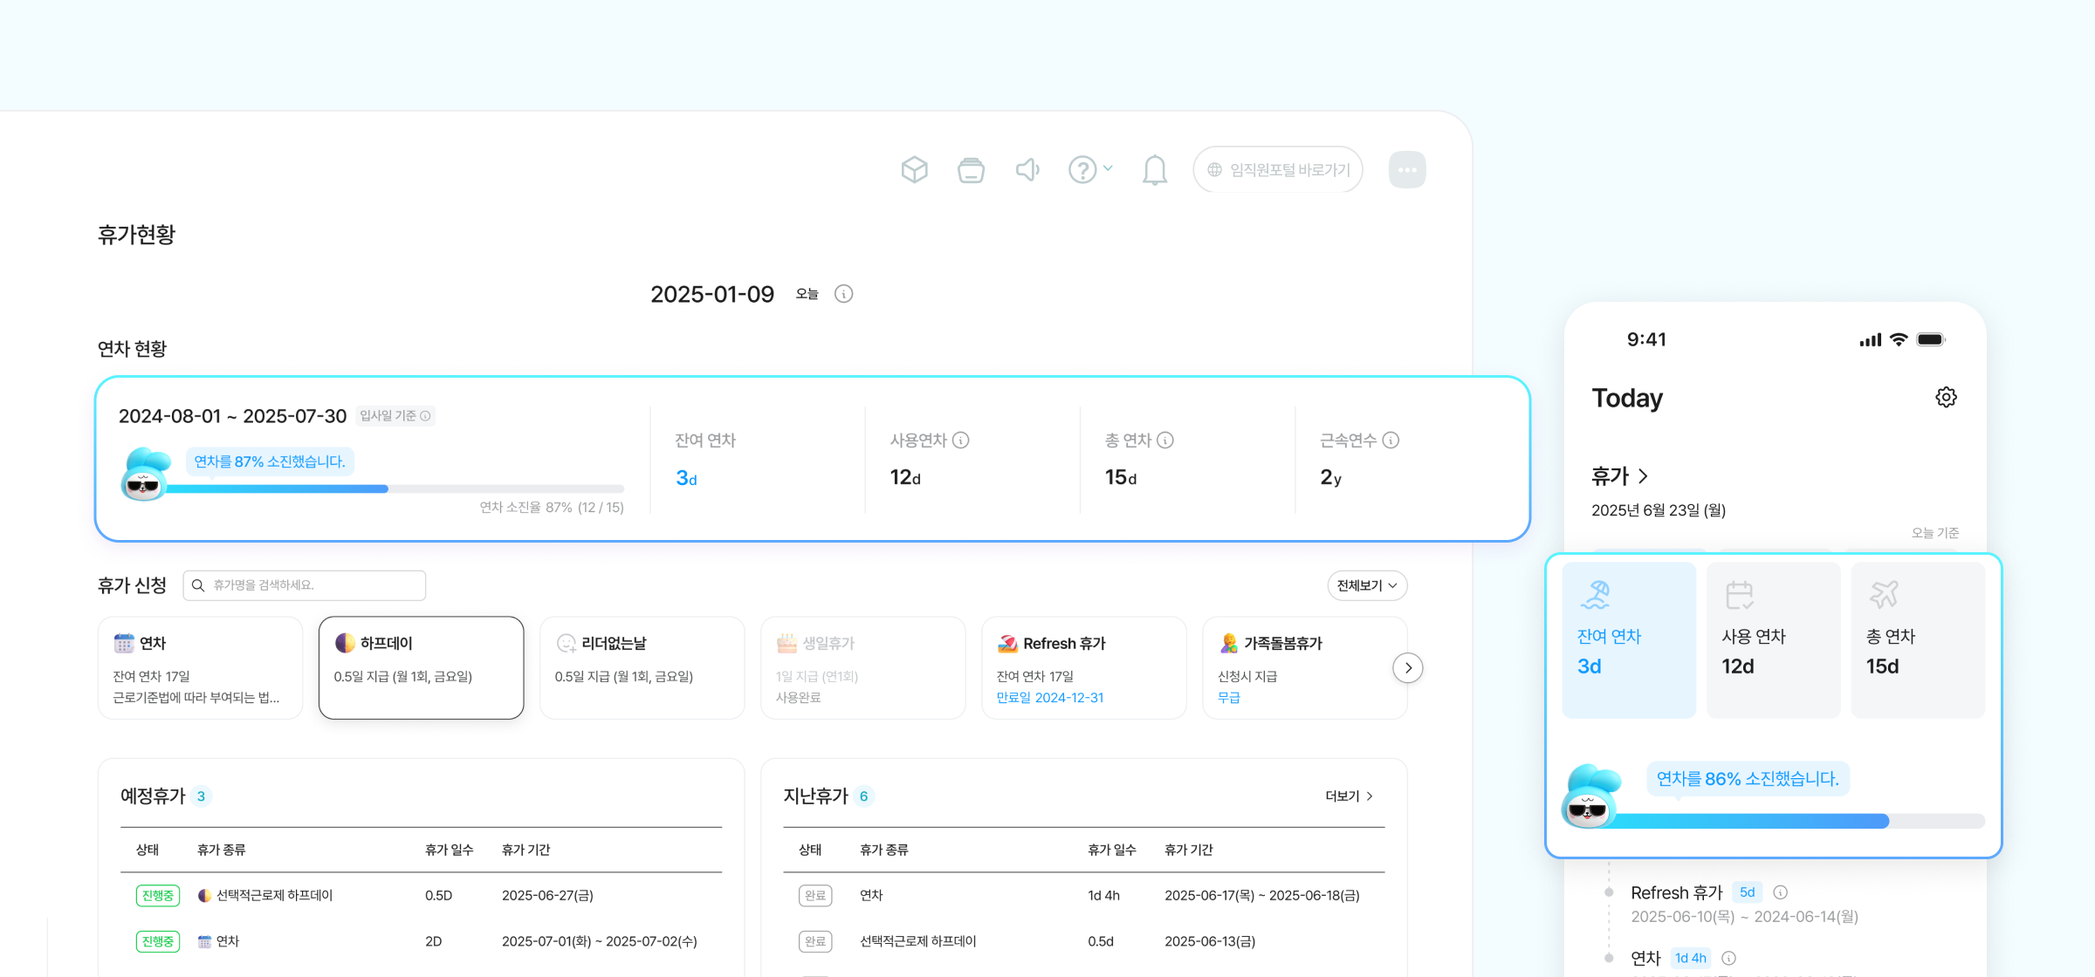Select the 하프데이 leave type card

(421, 667)
